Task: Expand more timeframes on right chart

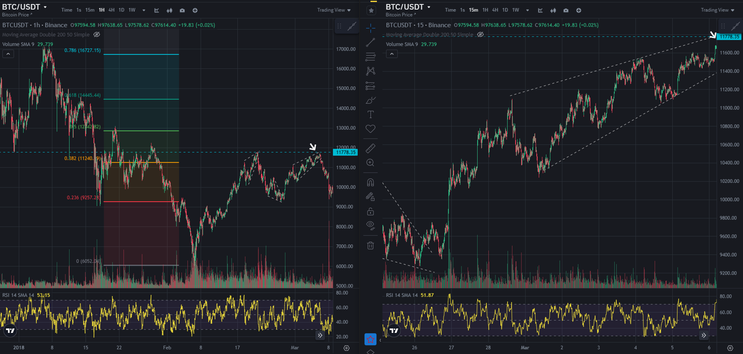Action: point(528,10)
